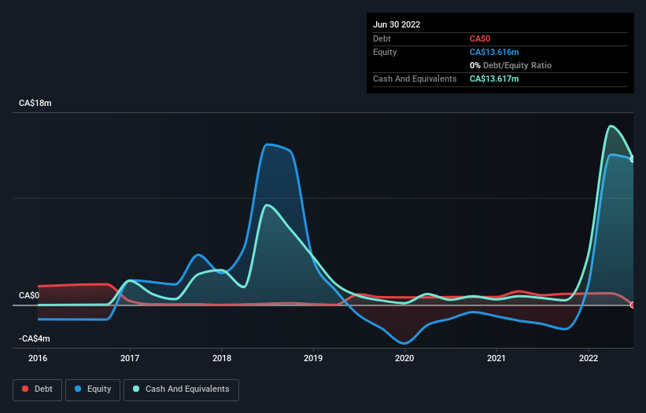Image resolution: width=646 pixels, height=413 pixels.
Task: Click the 2019 axis label
Action: pos(313,358)
